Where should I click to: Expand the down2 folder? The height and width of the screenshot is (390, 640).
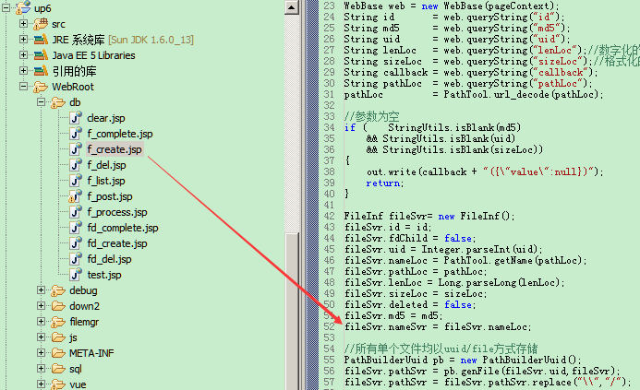(41, 306)
